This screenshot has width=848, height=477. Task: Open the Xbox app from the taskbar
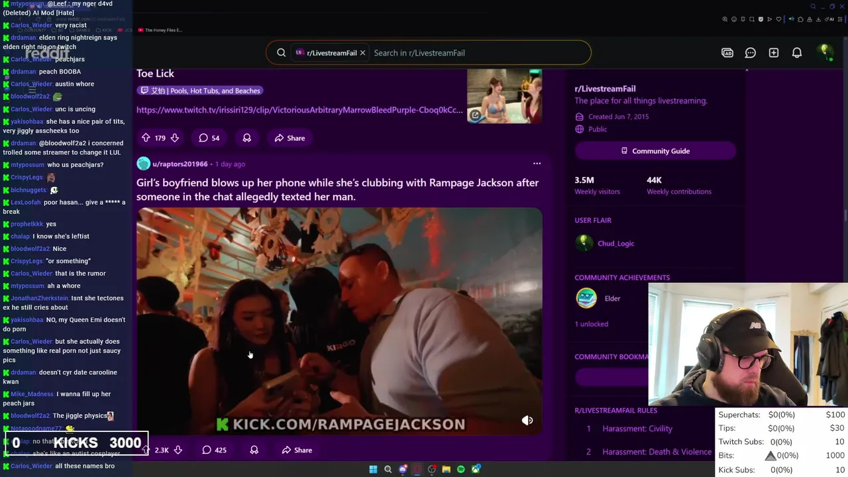coord(476,470)
